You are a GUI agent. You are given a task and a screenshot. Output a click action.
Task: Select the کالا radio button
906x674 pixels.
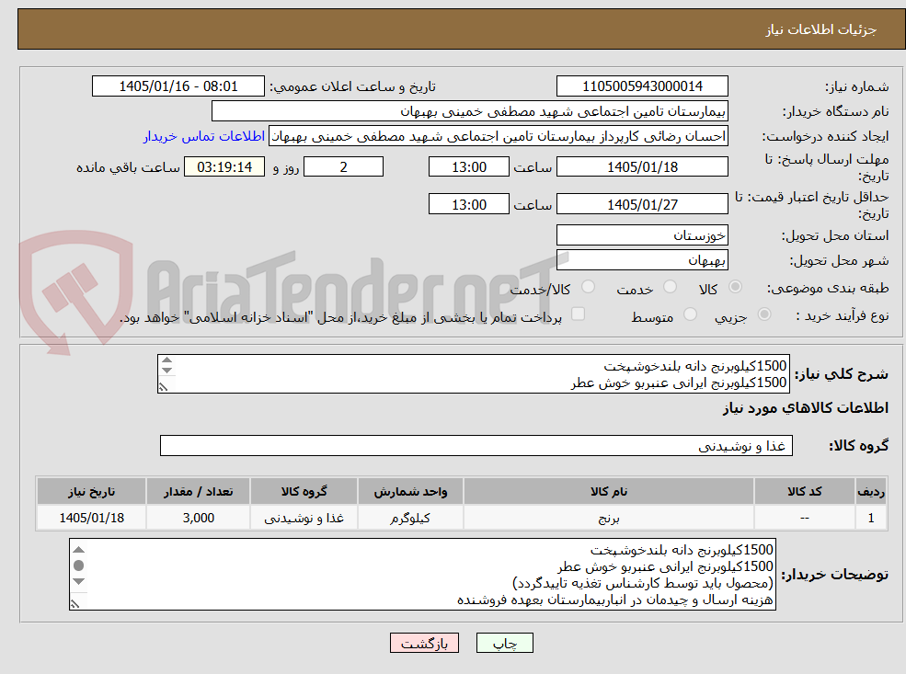[735, 287]
